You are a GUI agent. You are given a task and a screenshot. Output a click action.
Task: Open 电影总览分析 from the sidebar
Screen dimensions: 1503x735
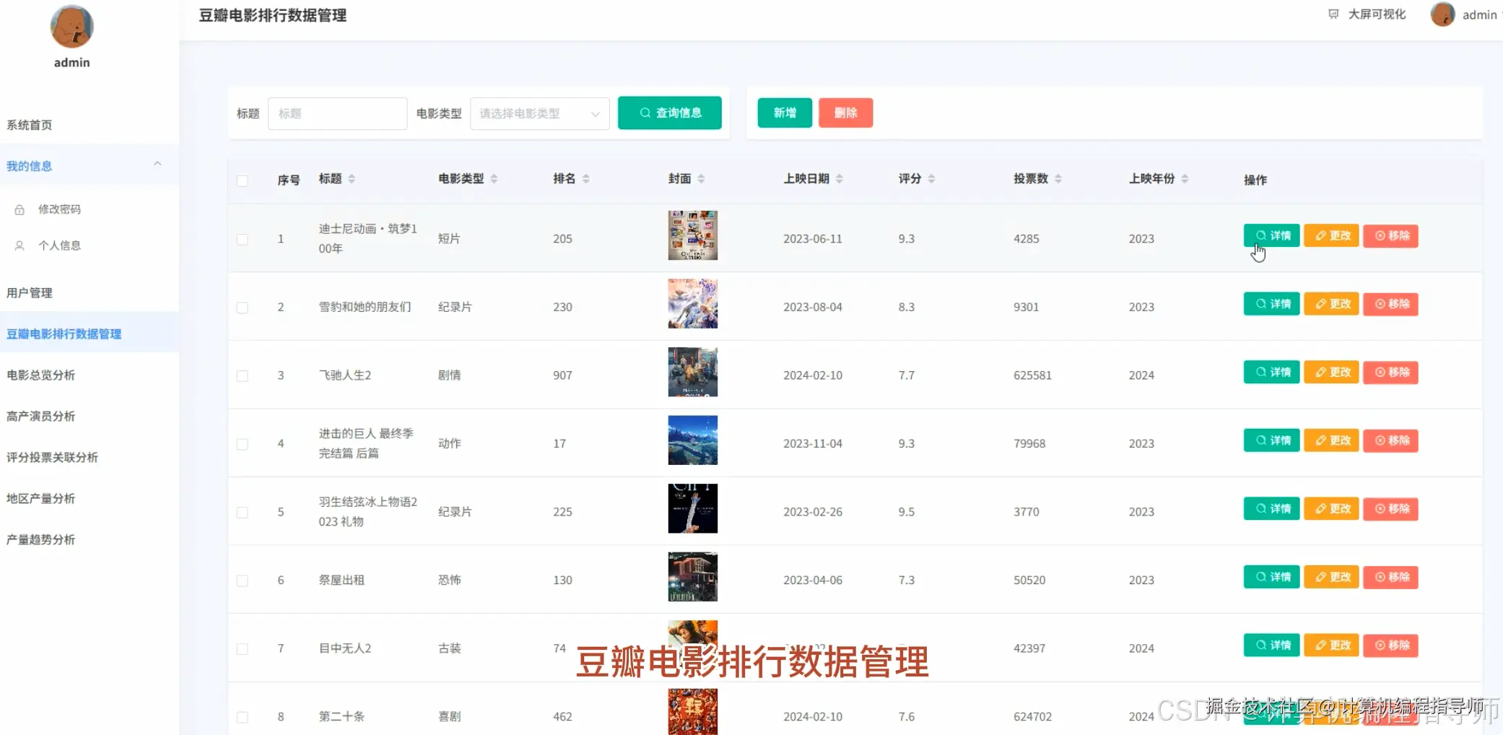pos(42,374)
